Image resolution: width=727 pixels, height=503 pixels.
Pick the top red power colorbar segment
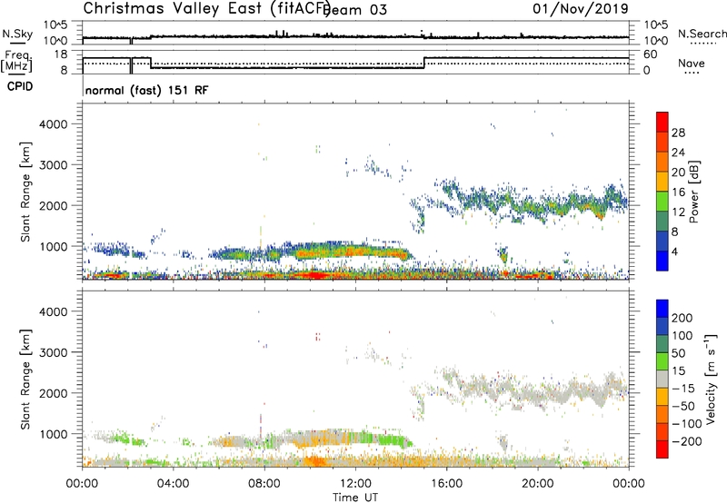point(662,122)
